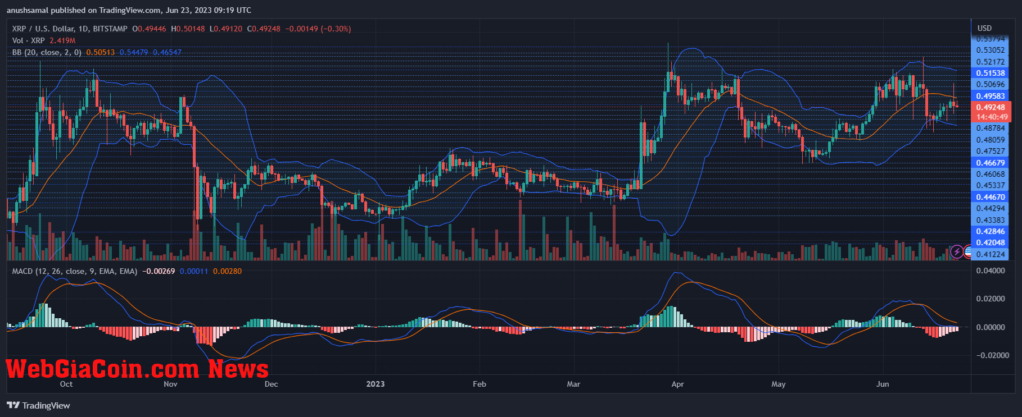Select the 0.51538 highlighted price label
Viewport: 1022px width, 417px height.
click(991, 73)
